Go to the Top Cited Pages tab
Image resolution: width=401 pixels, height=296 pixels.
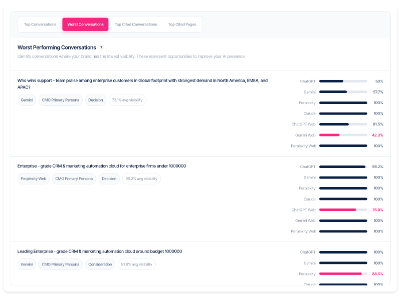pos(182,24)
